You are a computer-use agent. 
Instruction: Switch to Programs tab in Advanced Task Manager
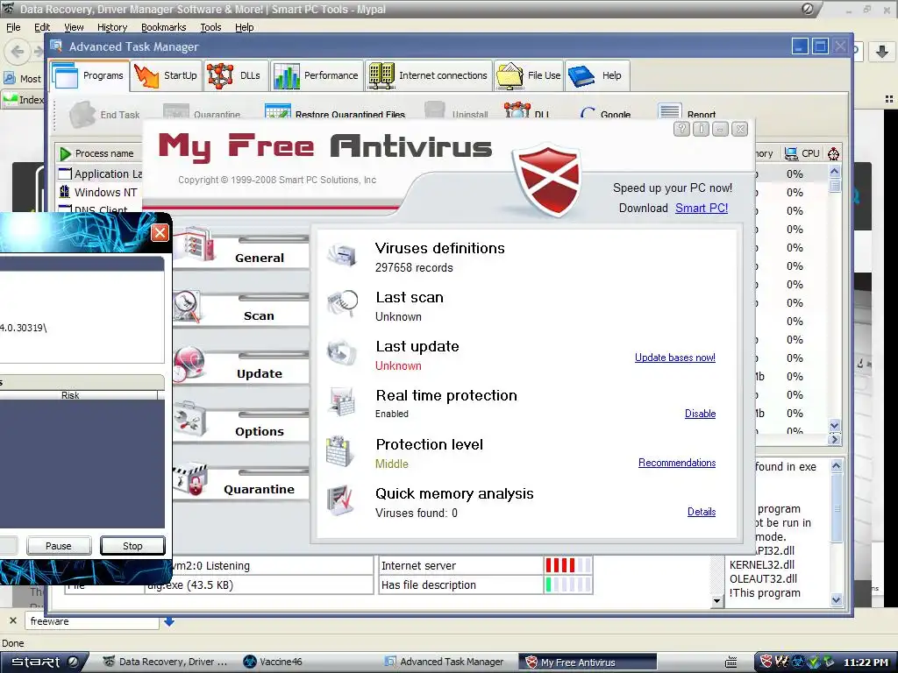point(89,75)
